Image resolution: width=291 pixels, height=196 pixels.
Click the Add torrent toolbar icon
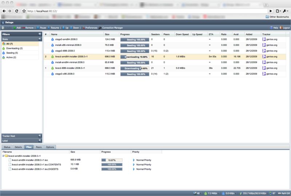[x=17, y=28]
